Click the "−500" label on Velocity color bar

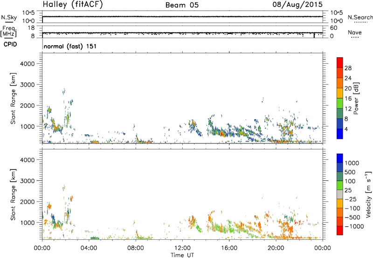point(352,217)
